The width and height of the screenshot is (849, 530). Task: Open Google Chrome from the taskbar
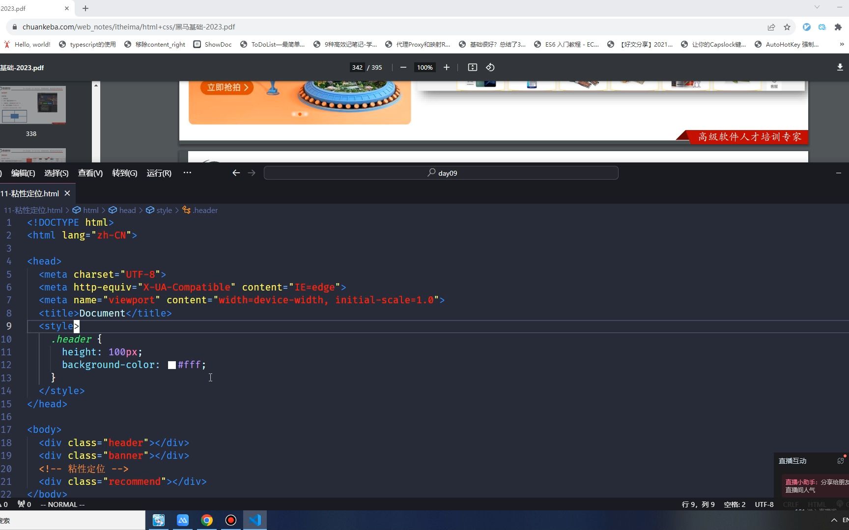pyautogui.click(x=207, y=520)
